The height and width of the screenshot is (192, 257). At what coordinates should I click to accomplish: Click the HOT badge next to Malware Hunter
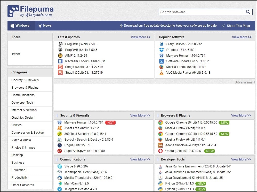coord(110,122)
